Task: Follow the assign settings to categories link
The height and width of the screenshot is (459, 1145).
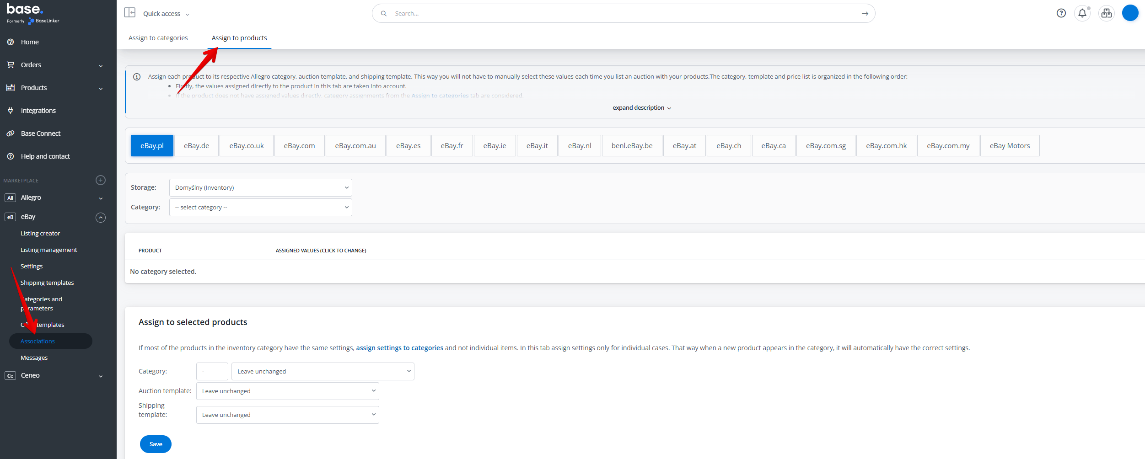Action: 399,348
